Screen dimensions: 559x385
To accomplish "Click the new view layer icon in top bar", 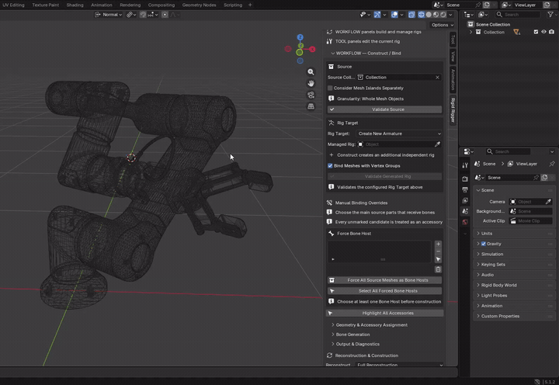I will click(547, 5).
